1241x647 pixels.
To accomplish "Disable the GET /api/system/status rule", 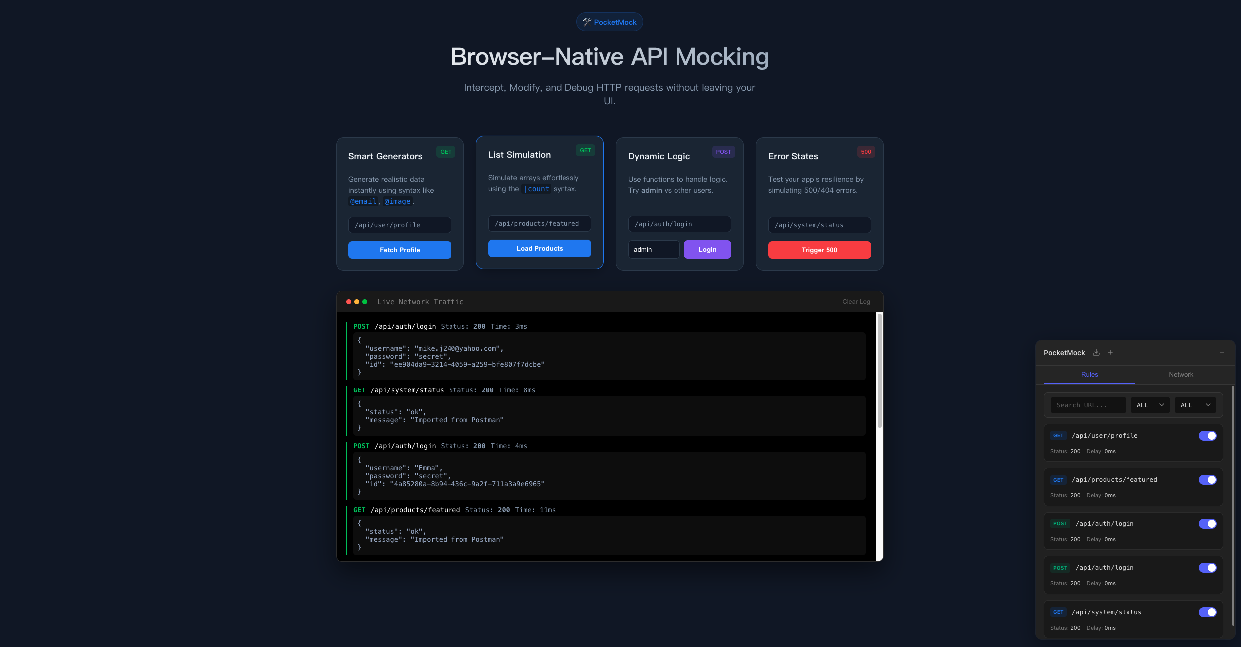I will 1208,612.
